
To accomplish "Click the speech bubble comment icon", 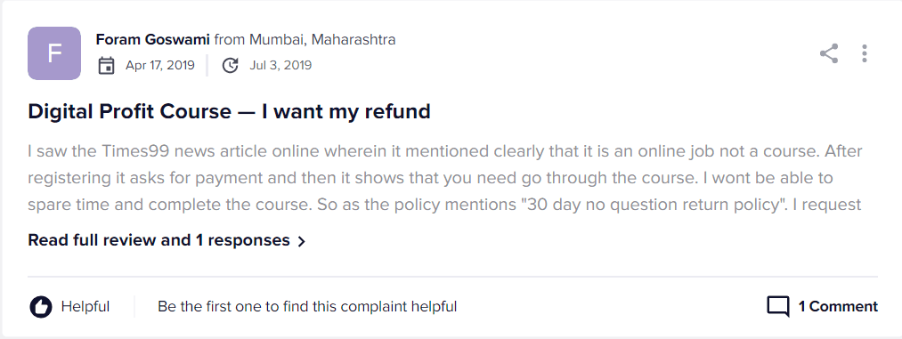I will (778, 307).
